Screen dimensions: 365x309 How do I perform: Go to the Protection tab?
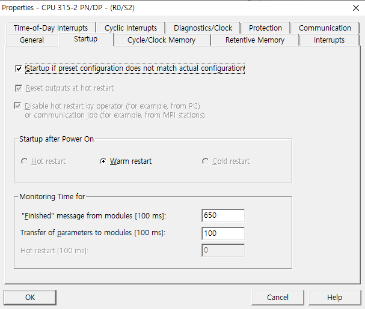(265, 28)
